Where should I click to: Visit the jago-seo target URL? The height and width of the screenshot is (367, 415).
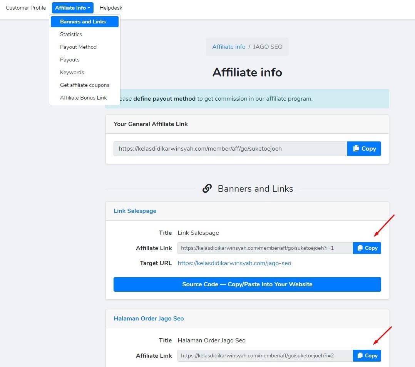click(234, 263)
